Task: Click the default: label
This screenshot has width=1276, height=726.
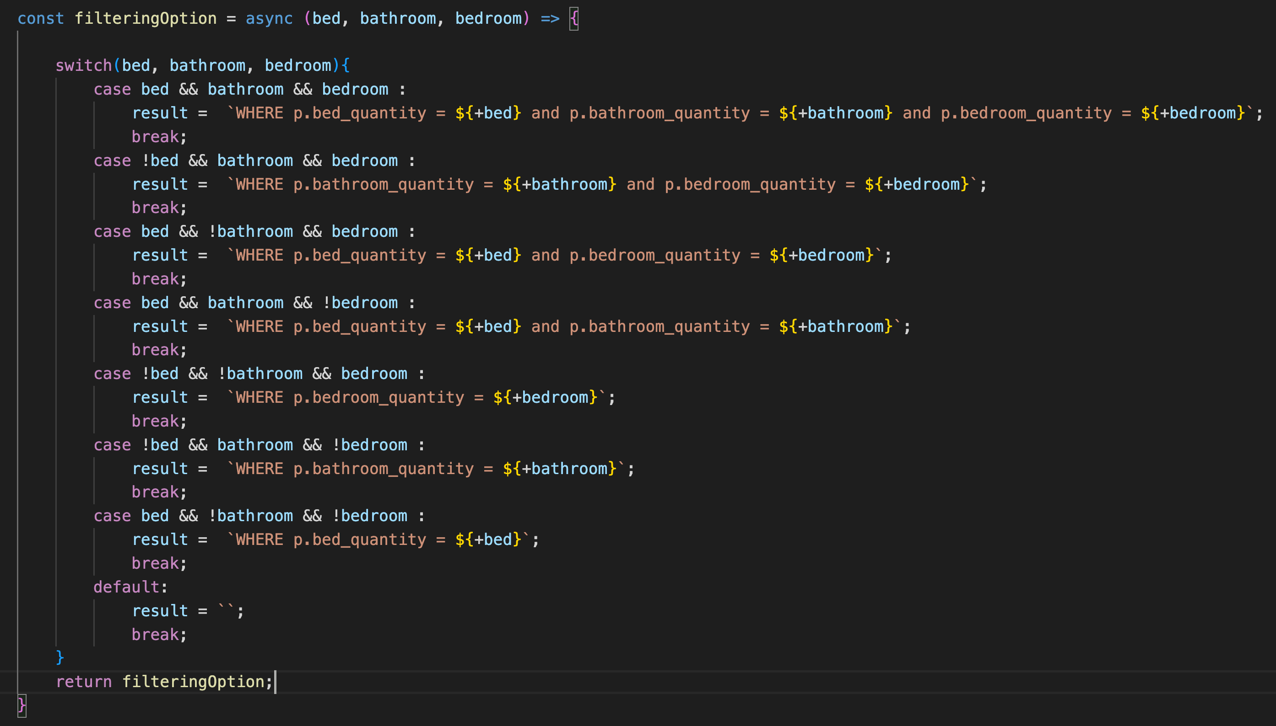Action: [x=130, y=587]
